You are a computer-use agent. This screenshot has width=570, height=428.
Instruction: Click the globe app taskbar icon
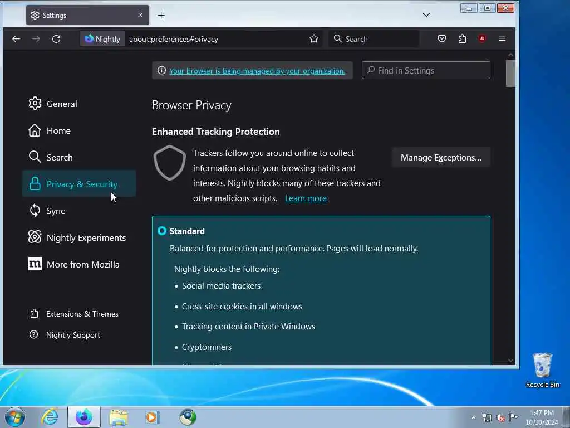click(x=188, y=417)
